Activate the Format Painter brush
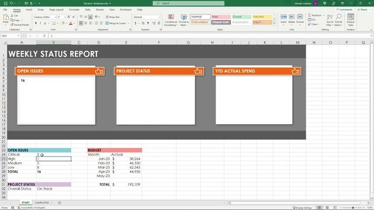 click(19, 24)
